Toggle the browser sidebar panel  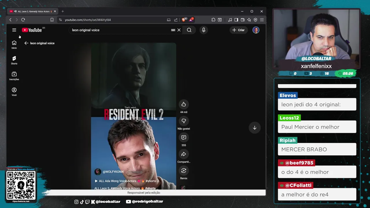coord(236,20)
